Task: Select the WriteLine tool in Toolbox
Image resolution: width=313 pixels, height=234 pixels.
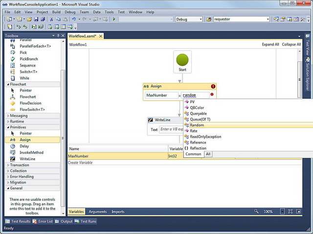Action: pyautogui.click(x=33, y=159)
